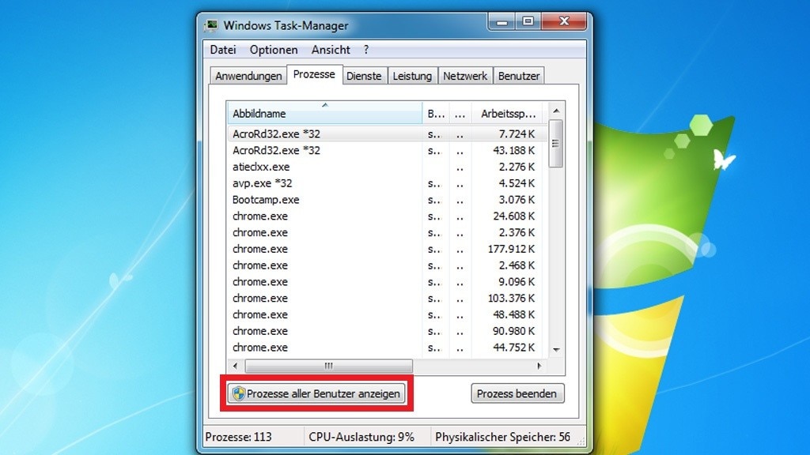Click the Prozesse: 113 status entry
The image size is (810, 455).
(238, 437)
